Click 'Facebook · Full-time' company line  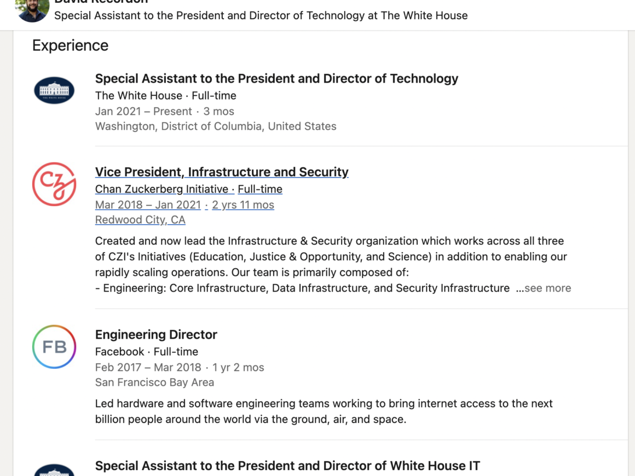(x=146, y=352)
